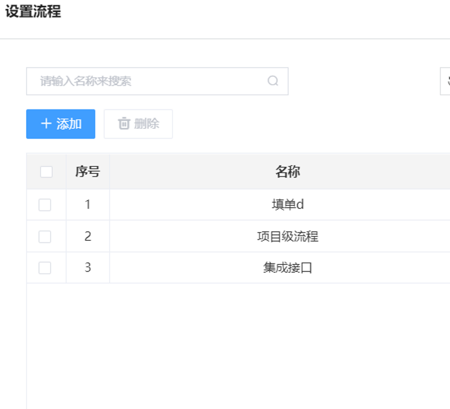Check the checkbox for row 项目级流程
450x409 pixels.
[x=45, y=237]
